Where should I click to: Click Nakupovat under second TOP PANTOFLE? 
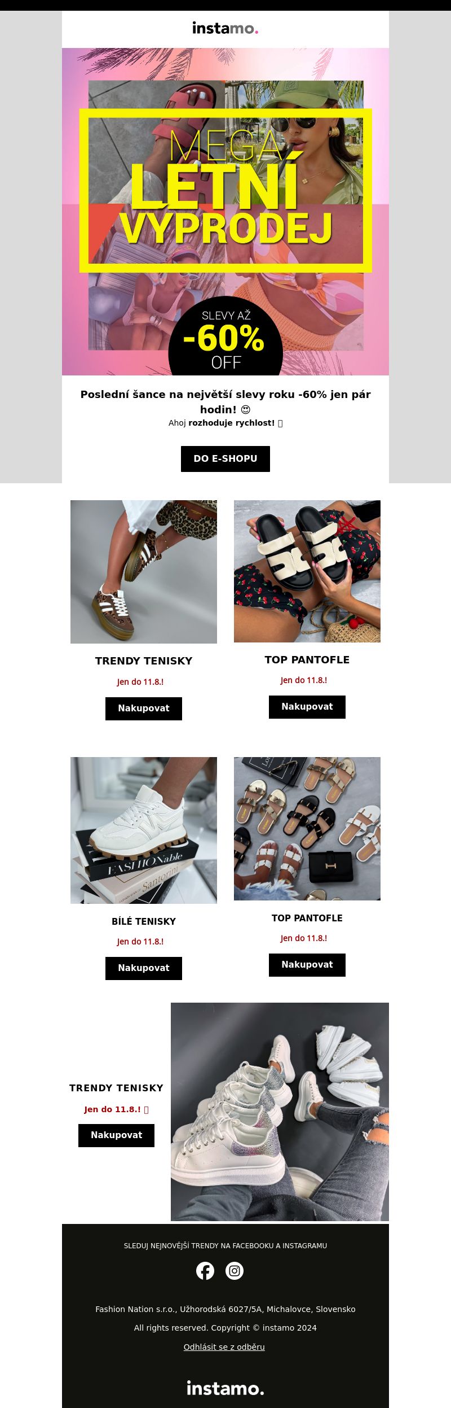[307, 965]
